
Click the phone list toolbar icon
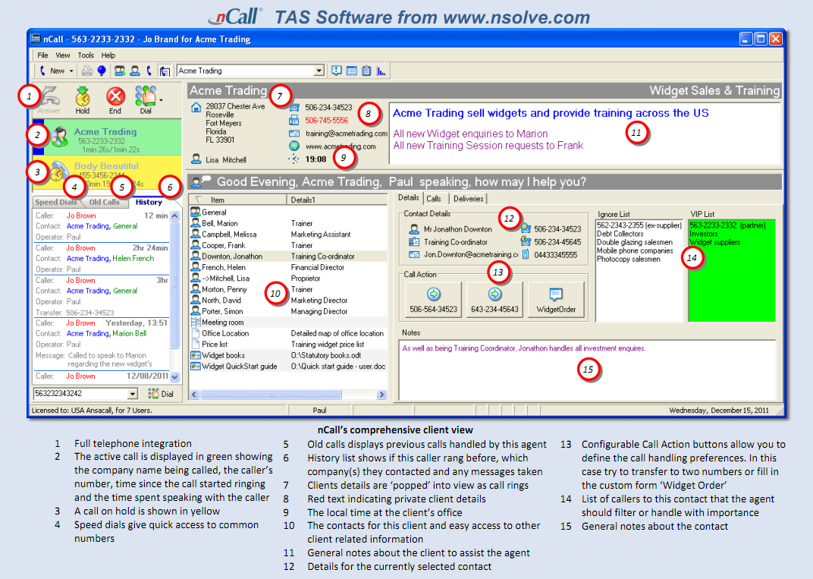pyautogui.click(x=165, y=71)
